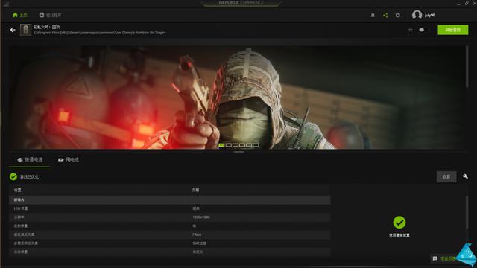Click the settings list vertical scrollbar
This screenshot has width=477, height=268.
pos(467,212)
